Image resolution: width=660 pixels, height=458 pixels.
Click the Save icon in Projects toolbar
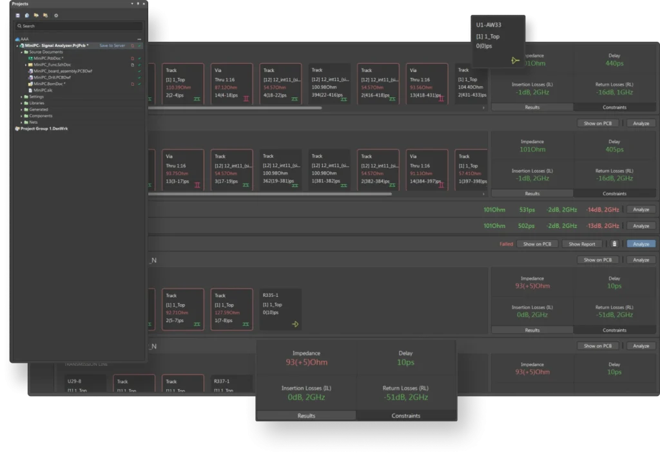tap(17, 15)
